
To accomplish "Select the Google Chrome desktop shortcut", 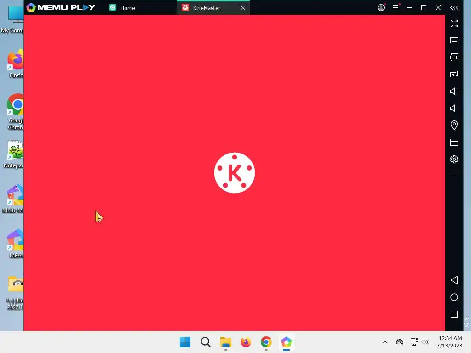I will (16, 112).
